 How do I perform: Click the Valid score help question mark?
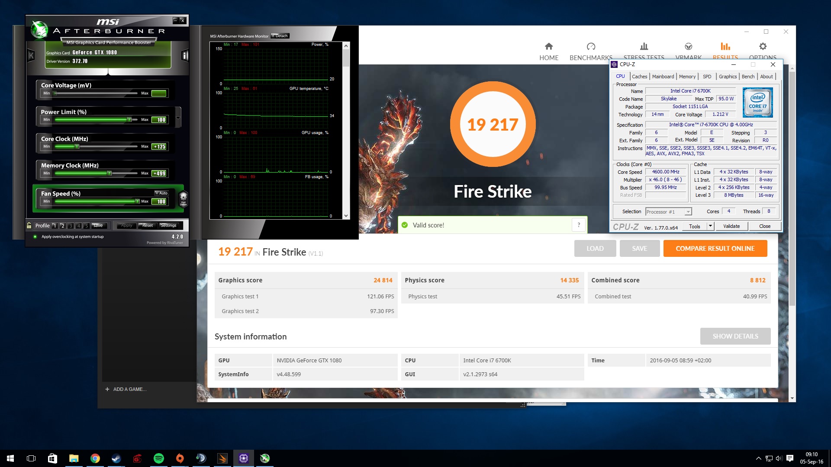[579, 225]
